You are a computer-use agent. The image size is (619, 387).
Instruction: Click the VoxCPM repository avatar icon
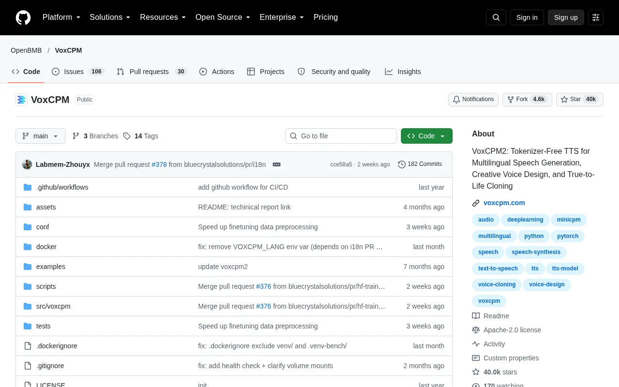click(21, 100)
